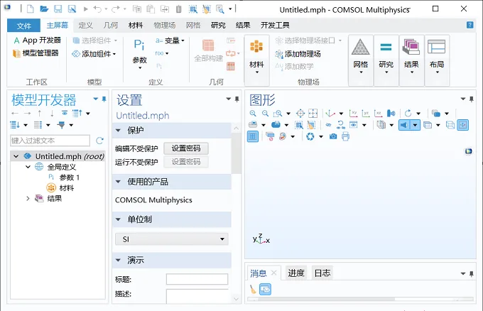Pin the 模型开发器 panel

[x=104, y=99]
